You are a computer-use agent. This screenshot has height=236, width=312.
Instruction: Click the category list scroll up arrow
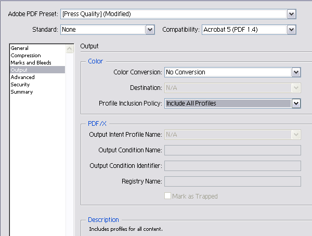click(70, 48)
